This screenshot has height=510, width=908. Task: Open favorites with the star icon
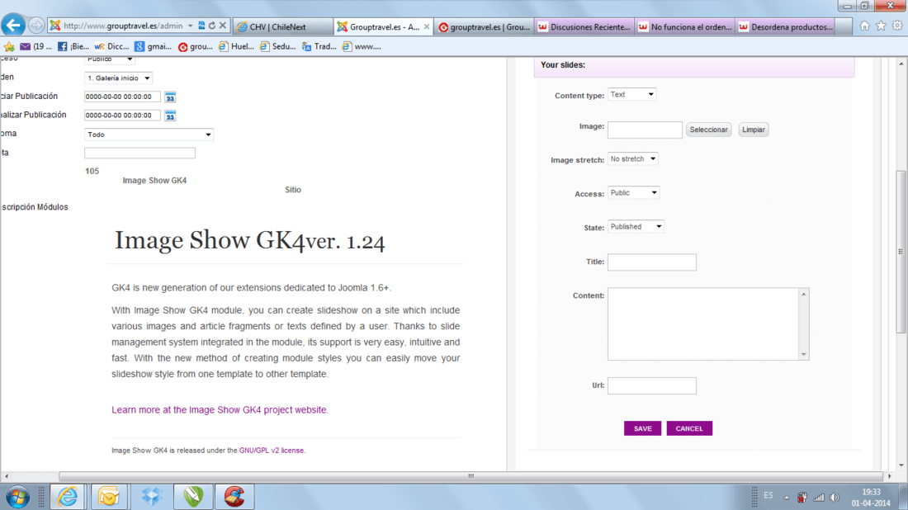point(881,26)
